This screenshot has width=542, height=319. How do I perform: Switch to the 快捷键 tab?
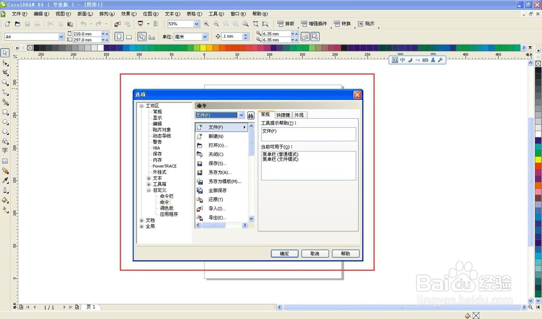point(283,115)
